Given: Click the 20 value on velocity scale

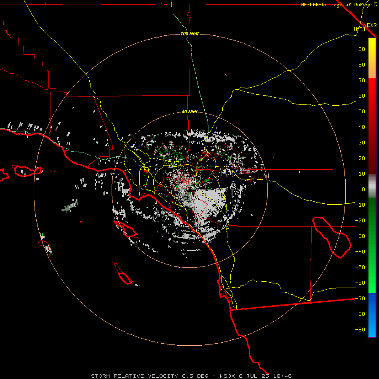Looking at the screenshot, I should coord(362,158).
